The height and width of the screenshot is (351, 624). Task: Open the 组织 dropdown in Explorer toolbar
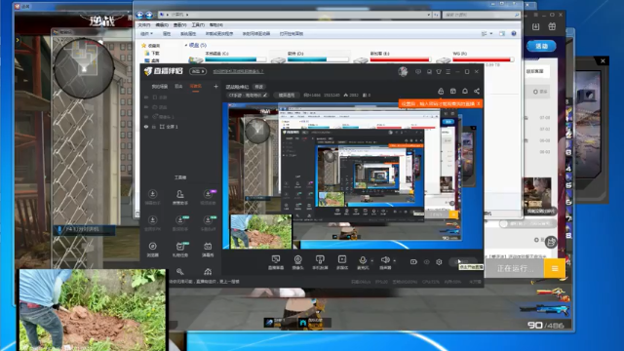146,34
